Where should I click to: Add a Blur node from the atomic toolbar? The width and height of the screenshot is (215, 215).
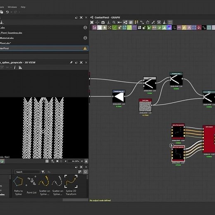pyautogui.click(x=105, y=28)
